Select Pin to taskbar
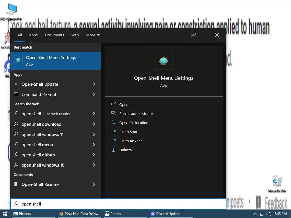Viewport: 291px width, 218px height. point(126,141)
